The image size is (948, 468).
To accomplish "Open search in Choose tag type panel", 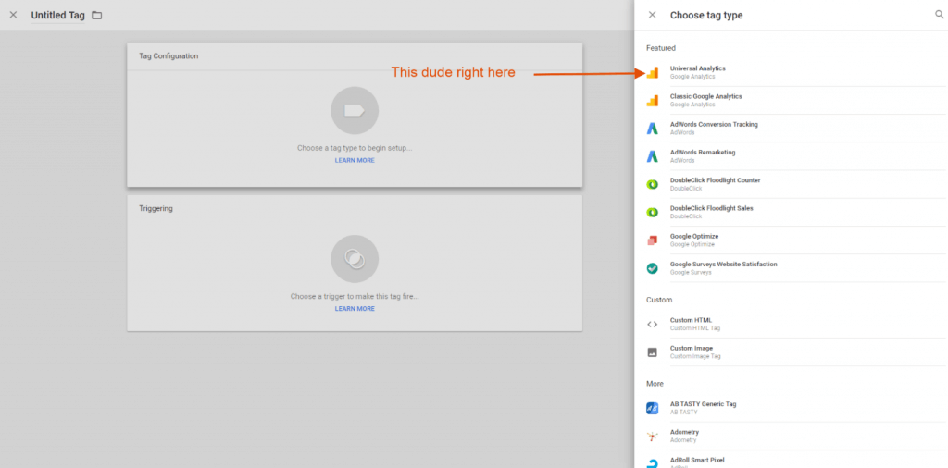I will 939,15.
